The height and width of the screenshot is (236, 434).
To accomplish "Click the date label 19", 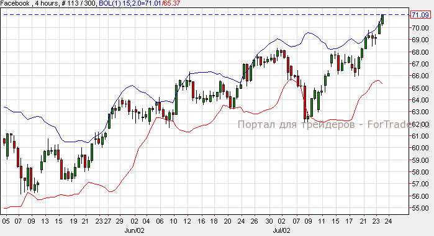I will (73, 221).
